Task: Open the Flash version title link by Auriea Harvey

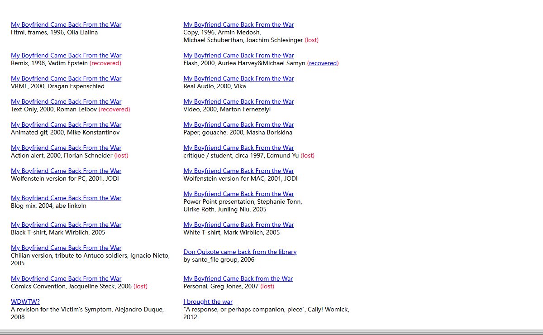Action: click(238, 55)
